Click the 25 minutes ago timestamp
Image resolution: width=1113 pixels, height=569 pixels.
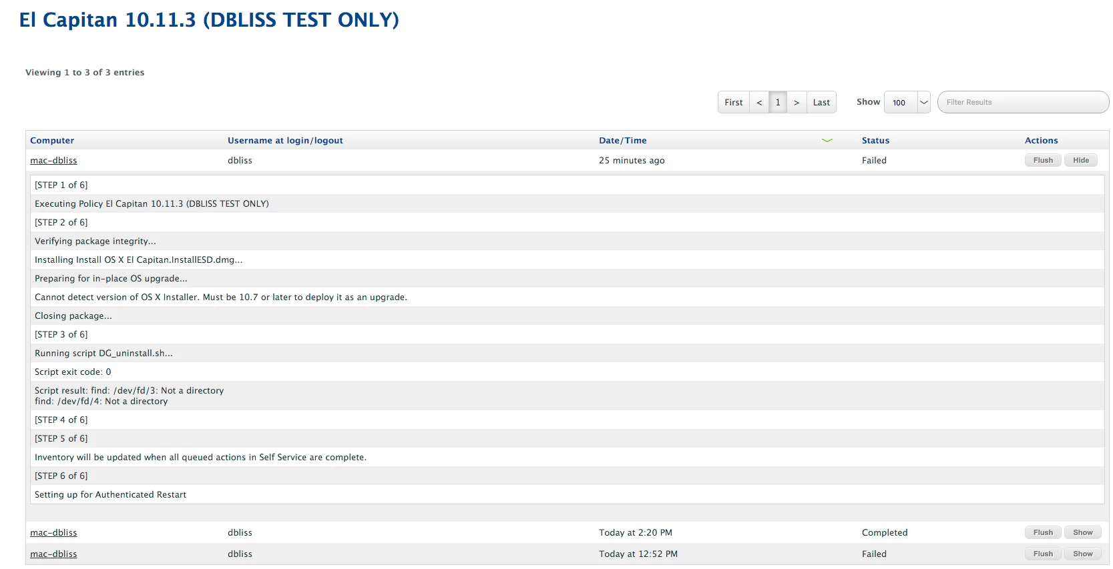coord(632,161)
